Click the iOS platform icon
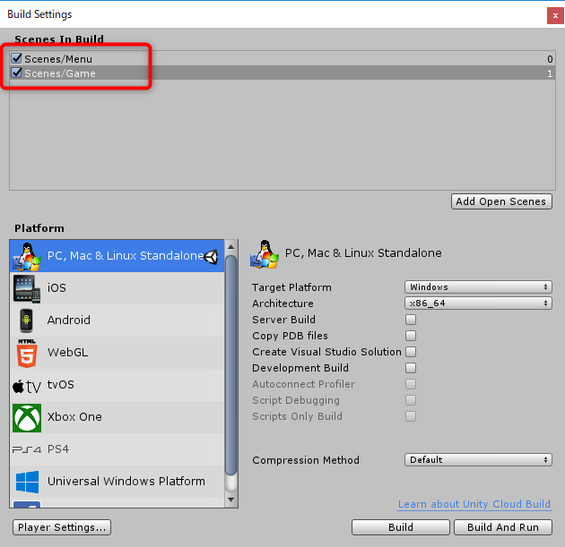The height and width of the screenshot is (547, 565). [27, 288]
